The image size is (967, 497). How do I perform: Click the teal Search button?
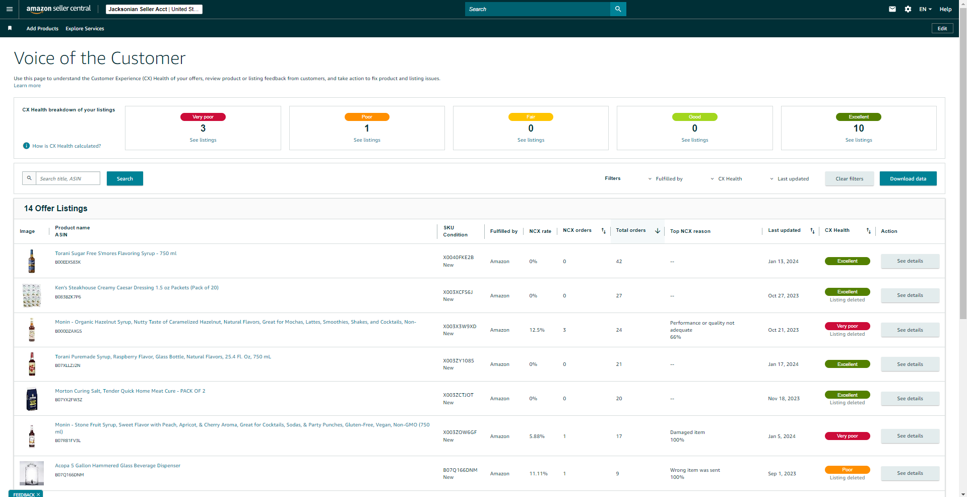(x=125, y=178)
